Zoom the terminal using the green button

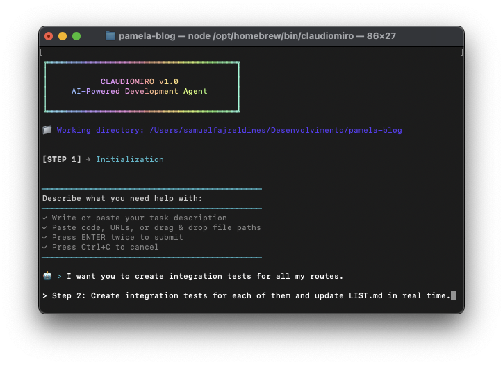click(x=76, y=35)
